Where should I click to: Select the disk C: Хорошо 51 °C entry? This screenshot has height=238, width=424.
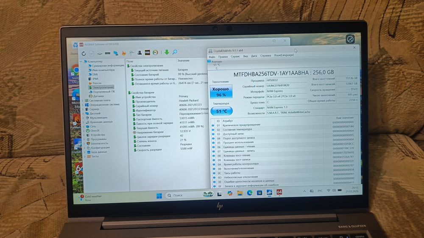tap(215, 65)
